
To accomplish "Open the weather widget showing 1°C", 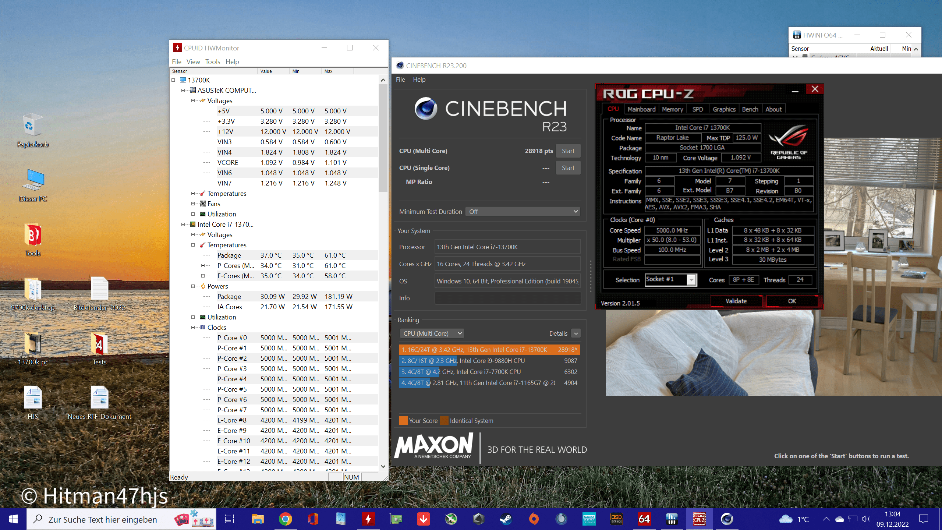I will (794, 519).
